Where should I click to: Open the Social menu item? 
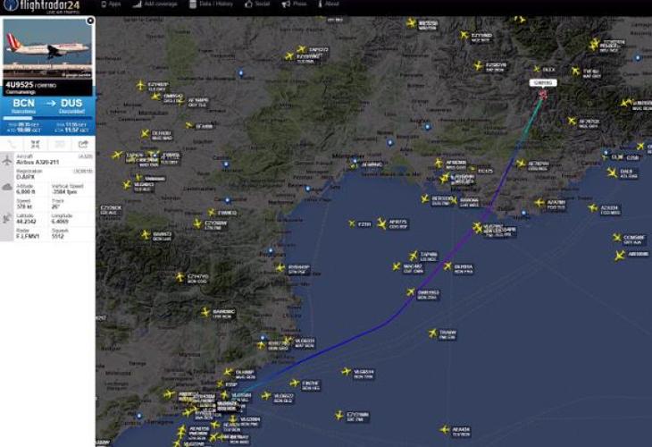tap(257, 4)
